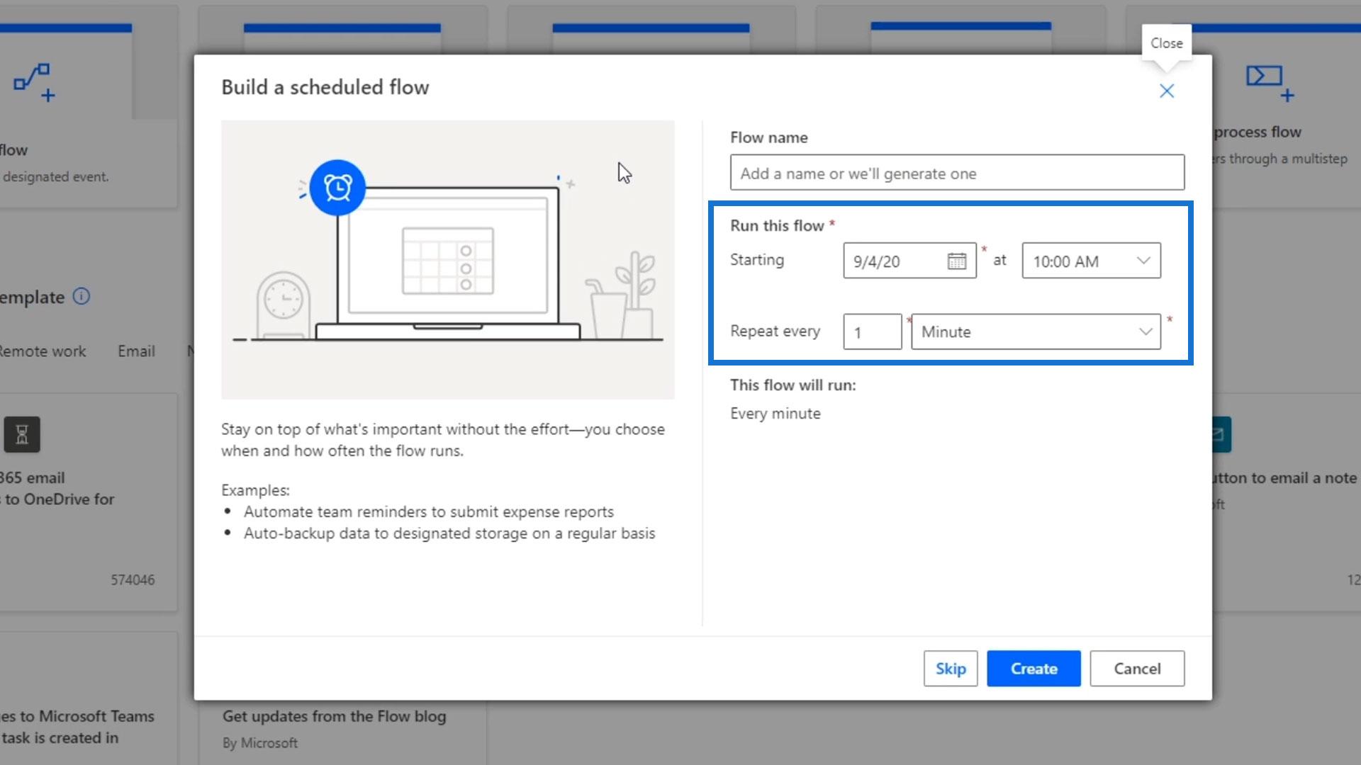This screenshot has height=765, width=1361.
Task: Click the Cancel button
Action: (1136, 669)
